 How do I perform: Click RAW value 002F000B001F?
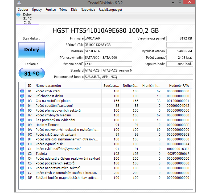pos(178,154)
